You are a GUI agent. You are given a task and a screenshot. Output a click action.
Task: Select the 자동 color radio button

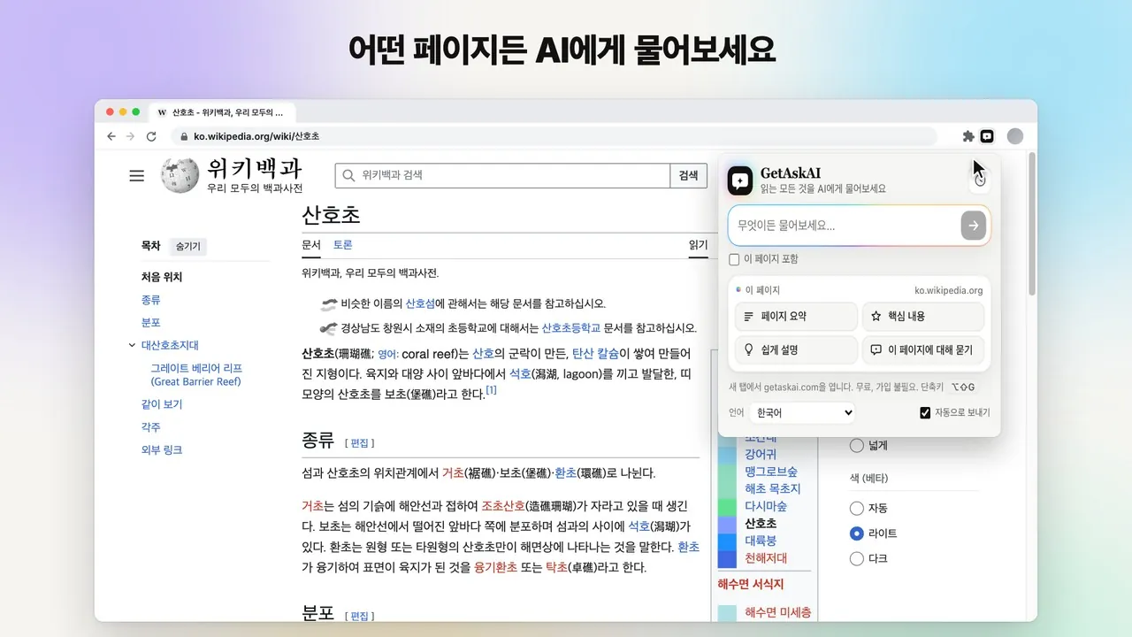[856, 508]
